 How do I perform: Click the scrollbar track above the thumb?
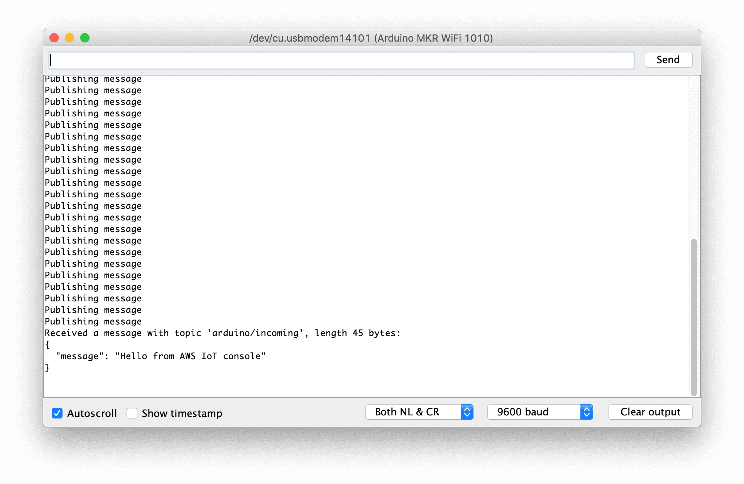point(693,154)
